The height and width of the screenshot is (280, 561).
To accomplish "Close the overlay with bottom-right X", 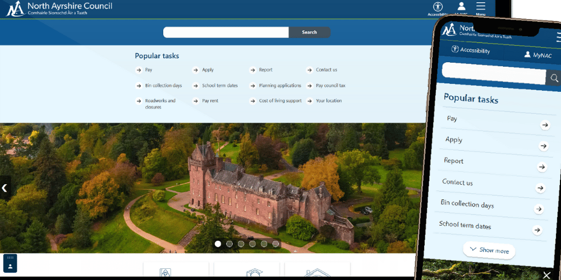I will pos(546,274).
